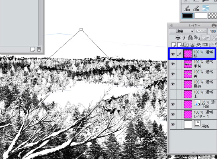The image size is (217, 159).
Task: Show the hidden 山 layer
Action: tap(173, 94)
